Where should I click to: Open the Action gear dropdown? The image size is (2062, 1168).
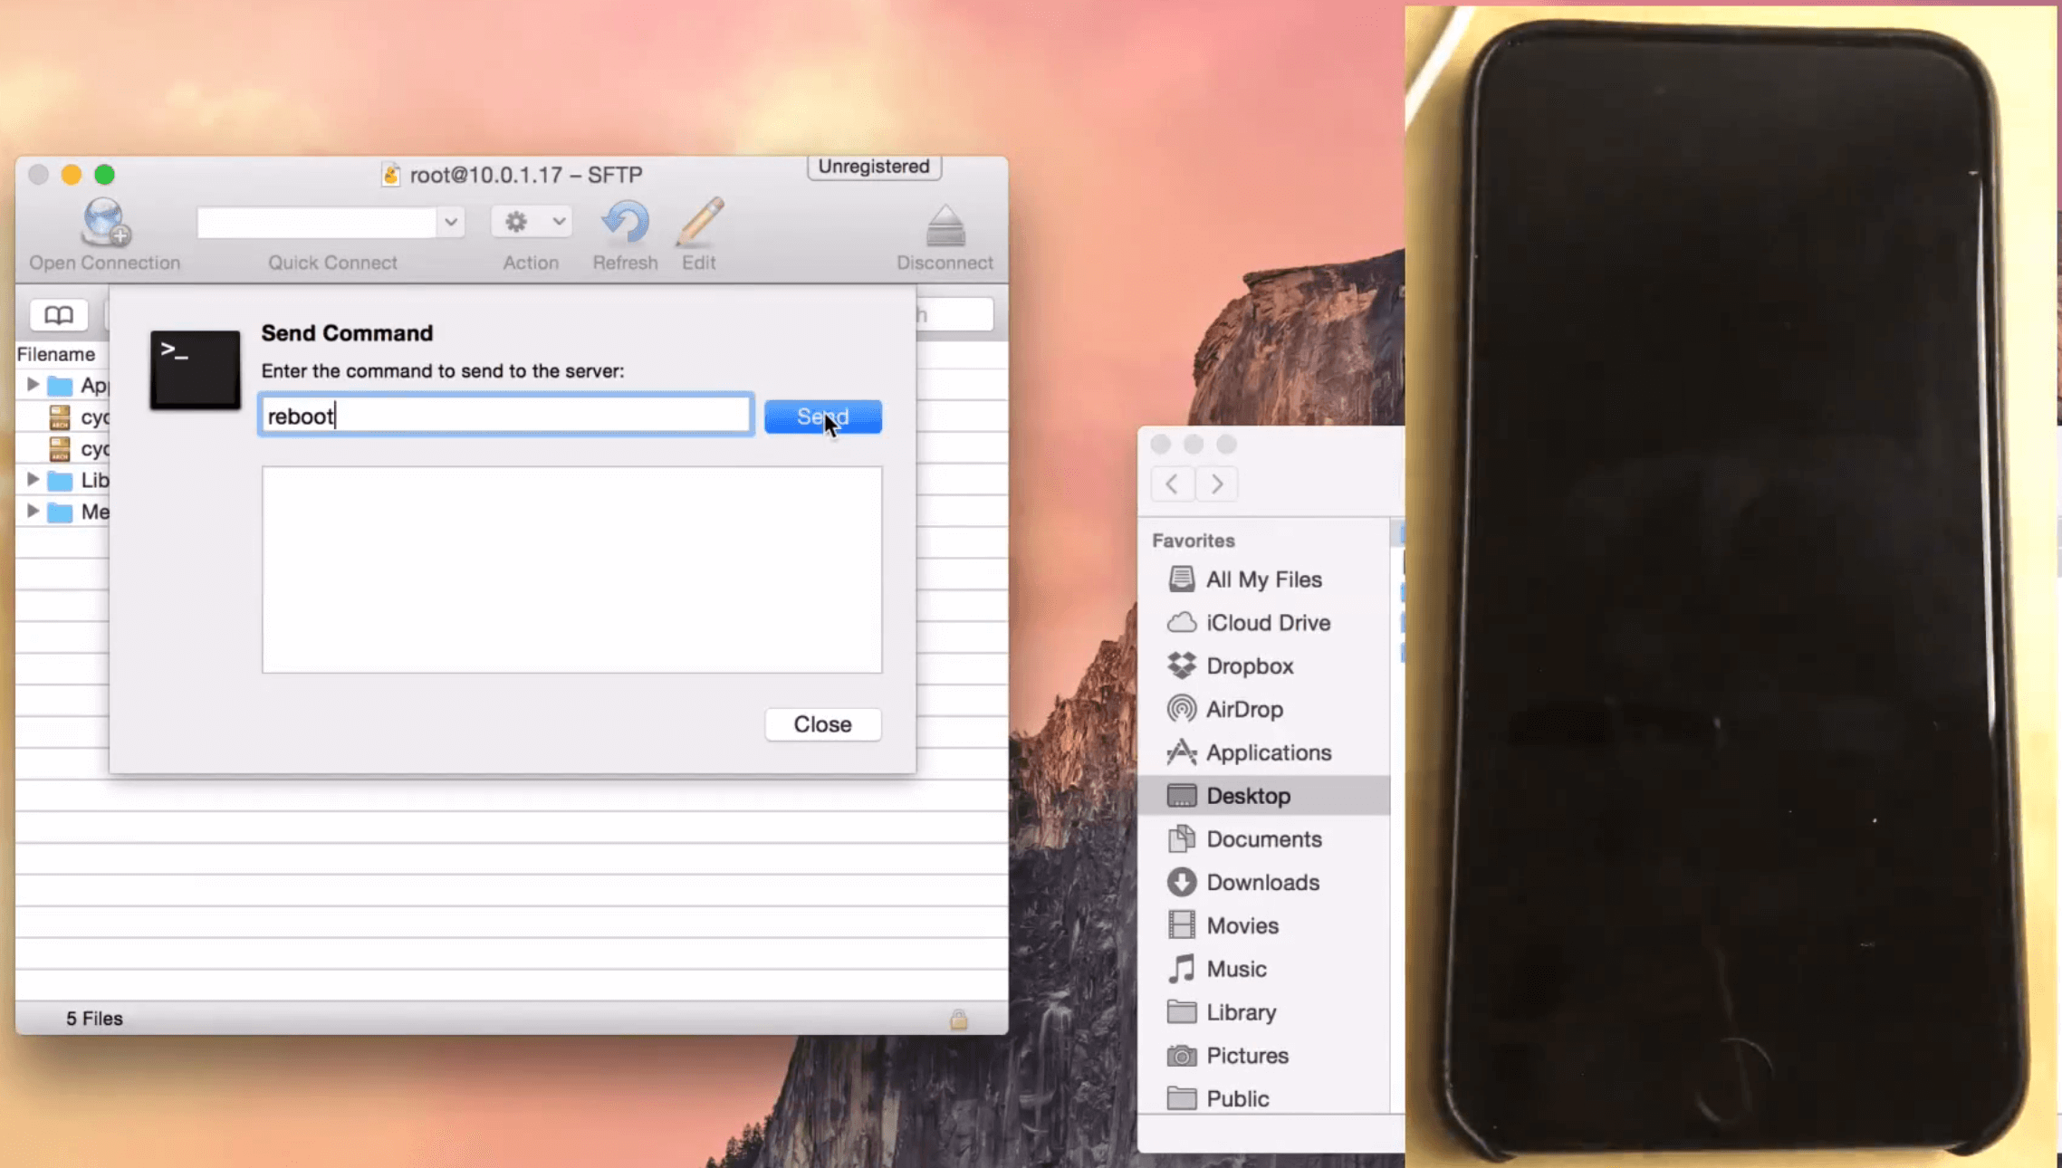coord(532,222)
